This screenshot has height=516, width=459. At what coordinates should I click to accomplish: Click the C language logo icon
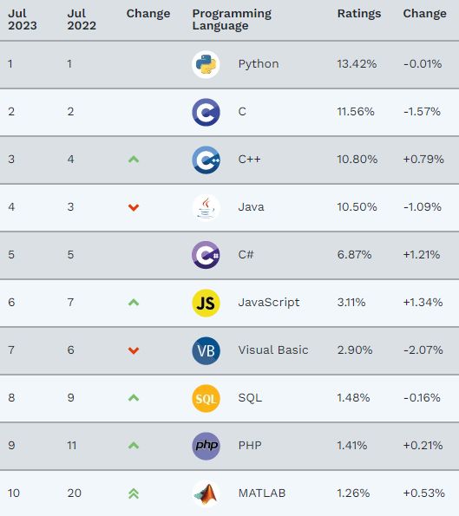(x=206, y=112)
